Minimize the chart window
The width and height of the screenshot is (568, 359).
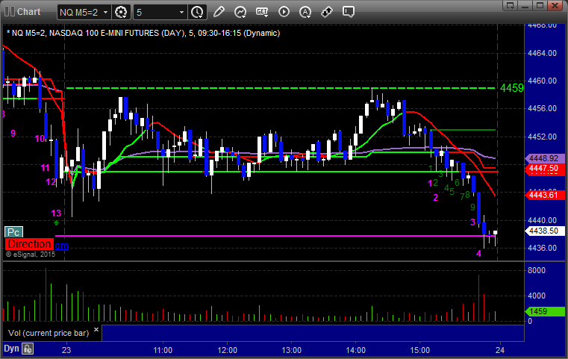(x=525, y=5)
